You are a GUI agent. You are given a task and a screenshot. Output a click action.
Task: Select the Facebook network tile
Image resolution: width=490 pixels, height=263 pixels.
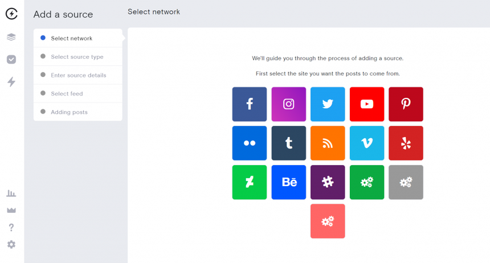click(249, 104)
